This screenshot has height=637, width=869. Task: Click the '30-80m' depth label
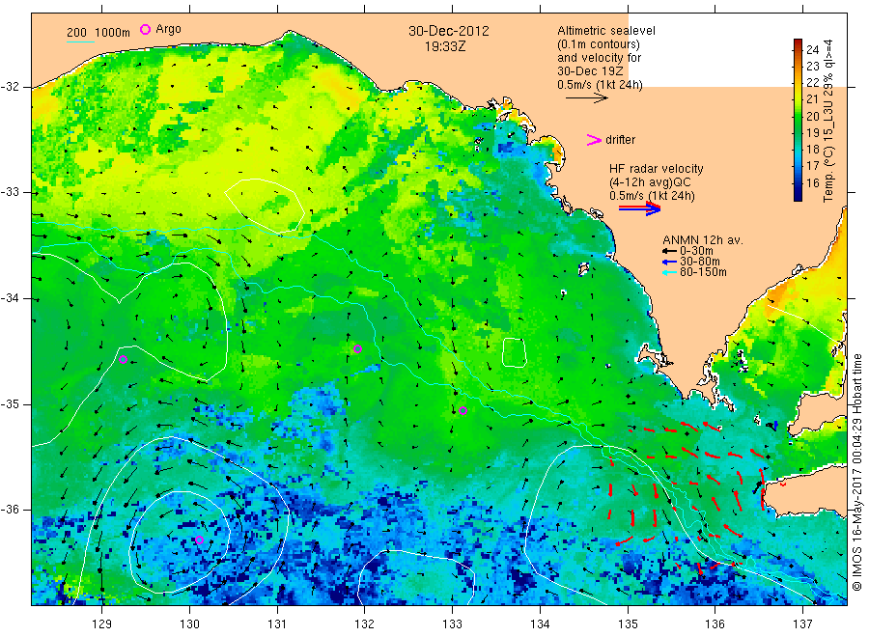tap(699, 262)
